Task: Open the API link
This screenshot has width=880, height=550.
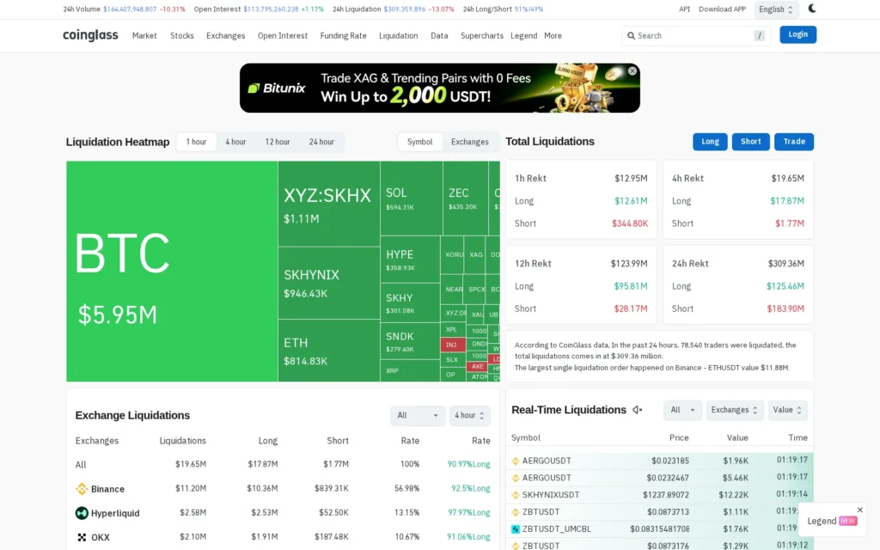Action: 684,9
